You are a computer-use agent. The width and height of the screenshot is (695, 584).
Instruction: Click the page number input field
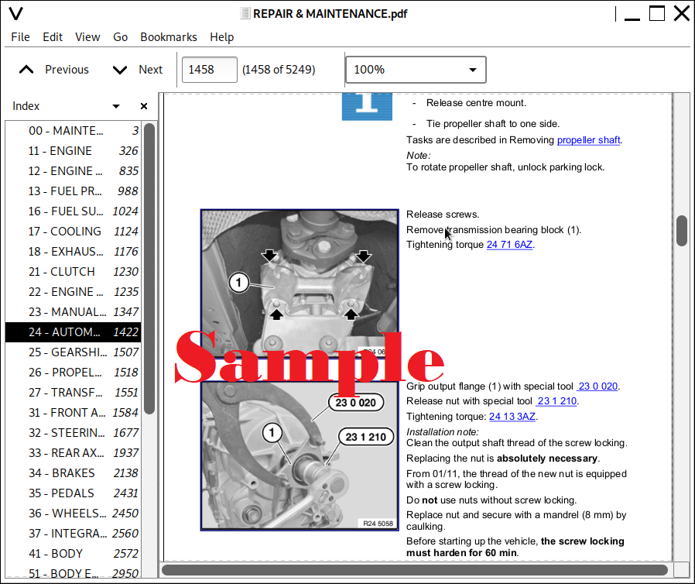(209, 70)
